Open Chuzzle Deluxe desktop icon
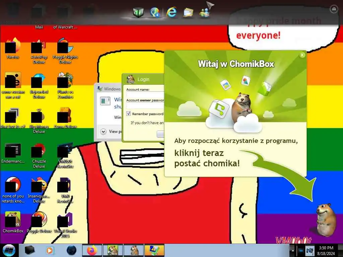The image size is (343, 257). tap(39, 155)
